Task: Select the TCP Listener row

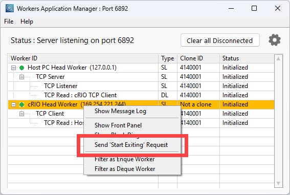Action: (x=141, y=86)
